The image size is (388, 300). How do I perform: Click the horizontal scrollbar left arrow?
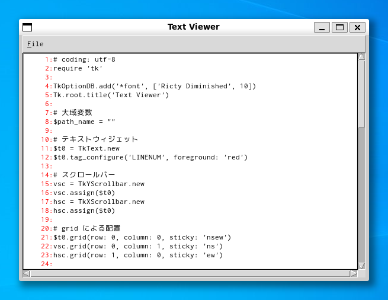[26, 273]
